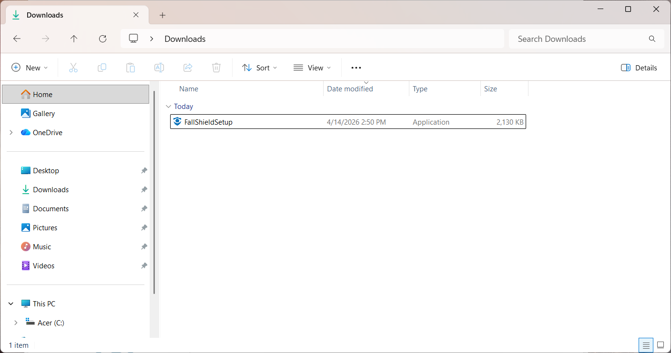This screenshot has width=671, height=353.
Task: Click the FallShieldSetup application icon
Action: tap(178, 122)
